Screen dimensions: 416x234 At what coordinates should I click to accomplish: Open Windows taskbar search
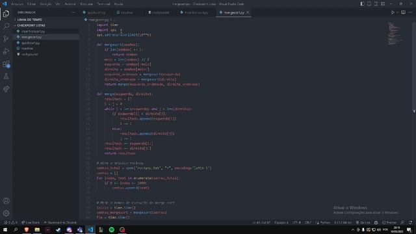(16, 229)
